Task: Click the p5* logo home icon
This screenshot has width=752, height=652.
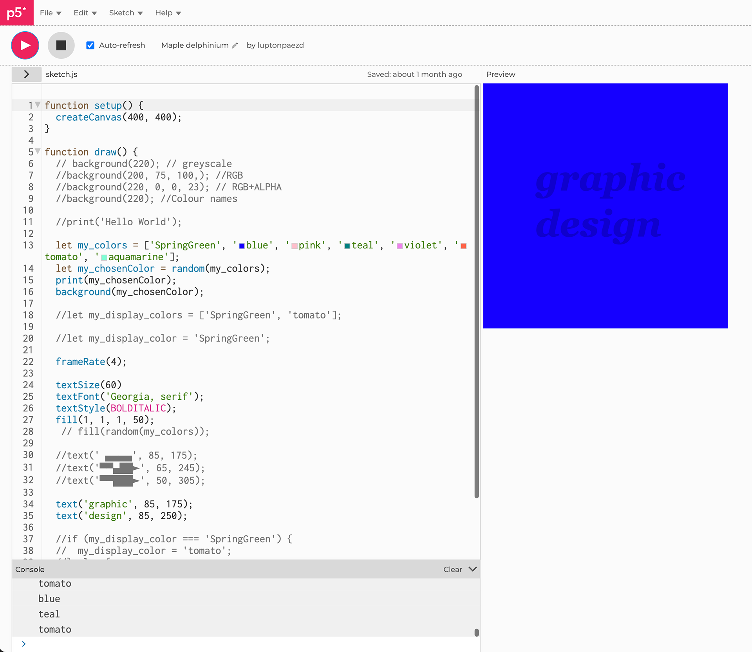Action: (x=16, y=13)
